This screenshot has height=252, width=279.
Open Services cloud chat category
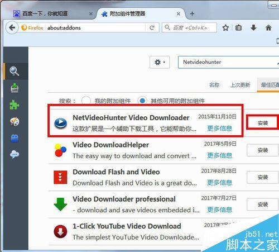point(15,154)
